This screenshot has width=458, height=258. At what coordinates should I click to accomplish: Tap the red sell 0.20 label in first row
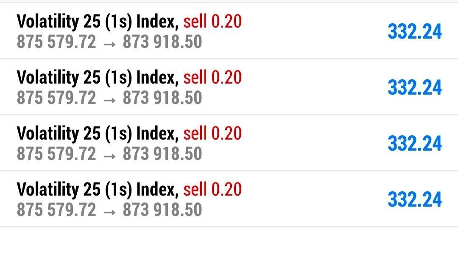pyautogui.click(x=212, y=21)
